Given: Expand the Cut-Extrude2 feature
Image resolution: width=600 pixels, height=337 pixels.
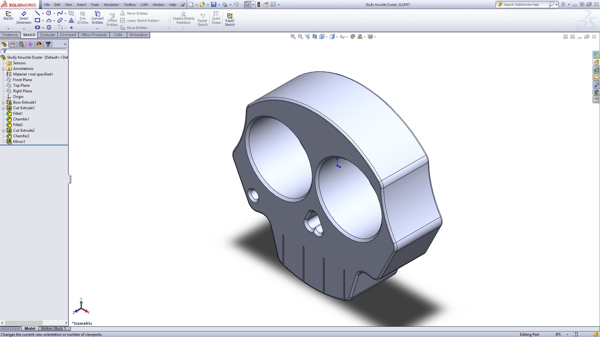Looking at the screenshot, I should pos(3,130).
